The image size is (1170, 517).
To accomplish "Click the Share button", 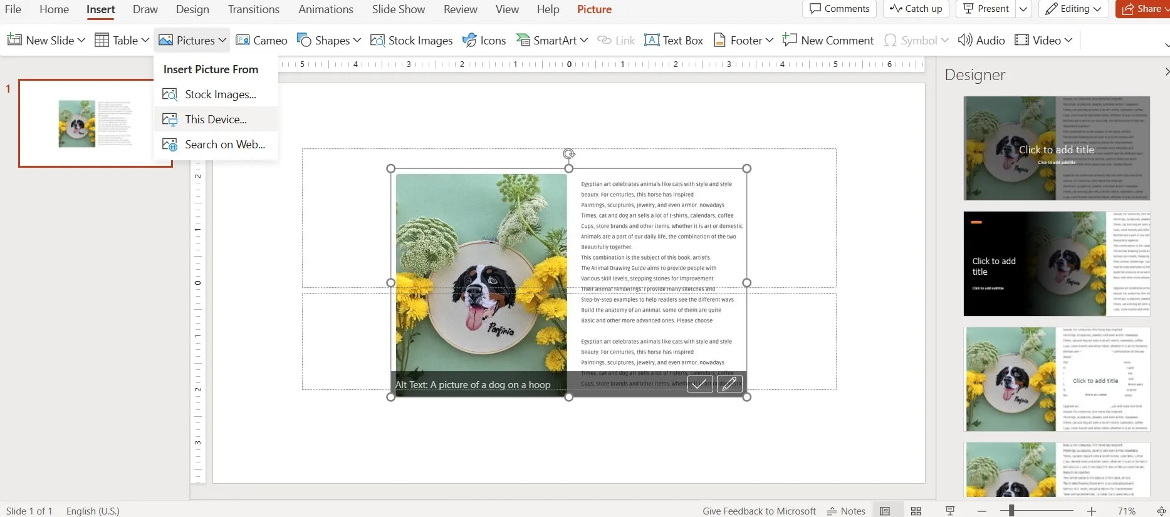I will pos(1142,9).
